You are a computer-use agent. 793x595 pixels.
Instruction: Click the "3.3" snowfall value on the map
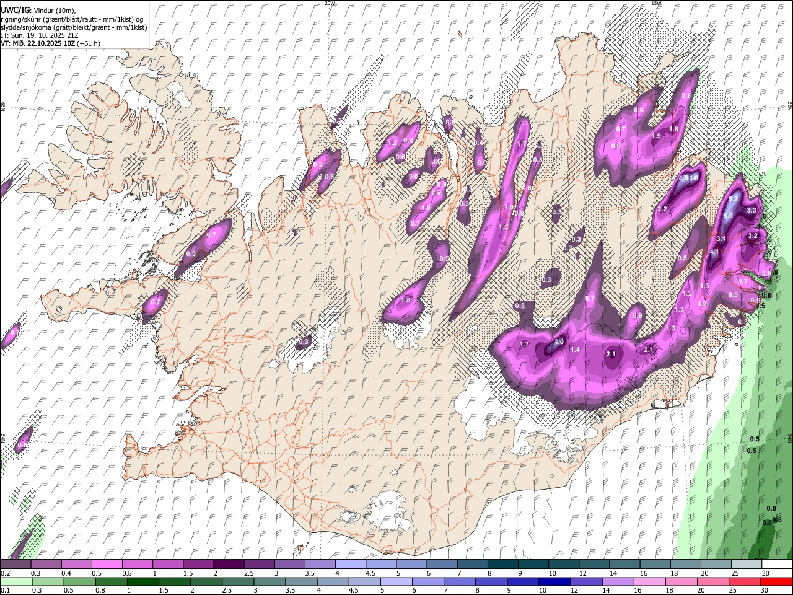coord(751,211)
